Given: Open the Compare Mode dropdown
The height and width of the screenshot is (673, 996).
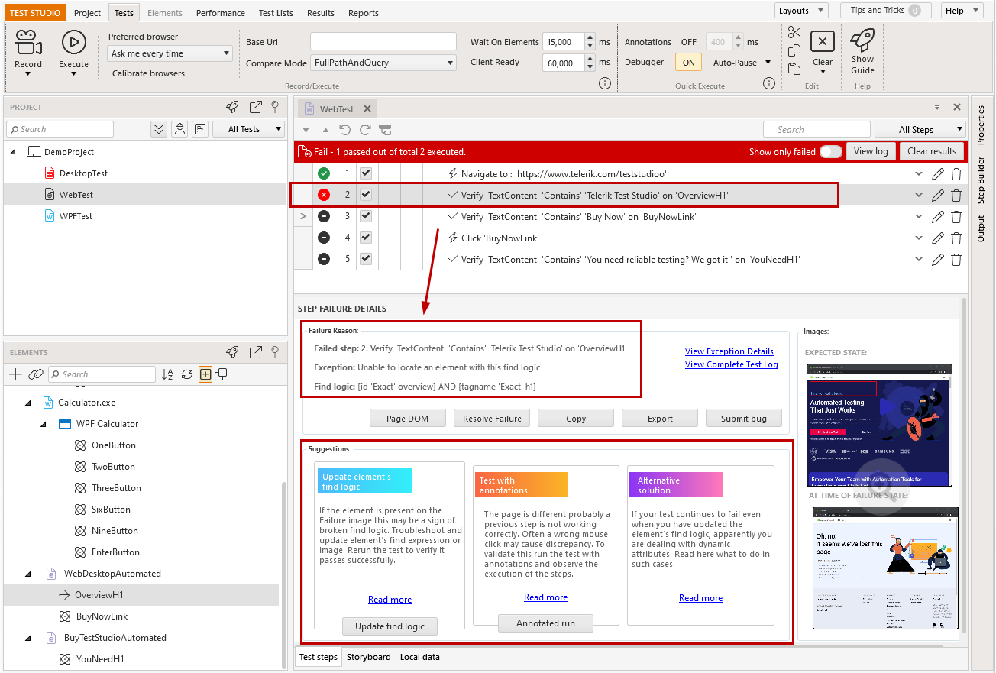Looking at the screenshot, I should coord(383,63).
